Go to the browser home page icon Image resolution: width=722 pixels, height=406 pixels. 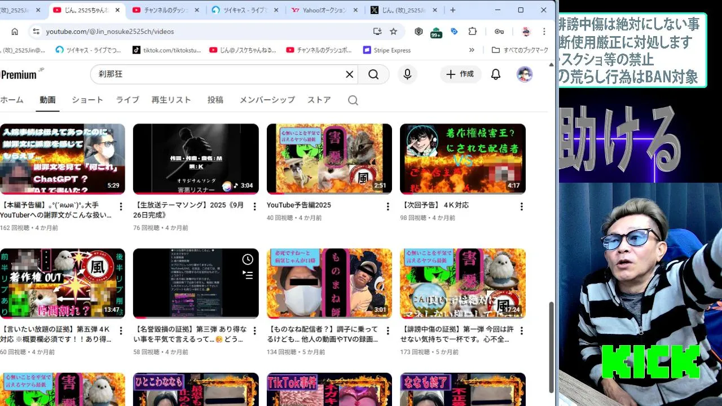coord(15,32)
